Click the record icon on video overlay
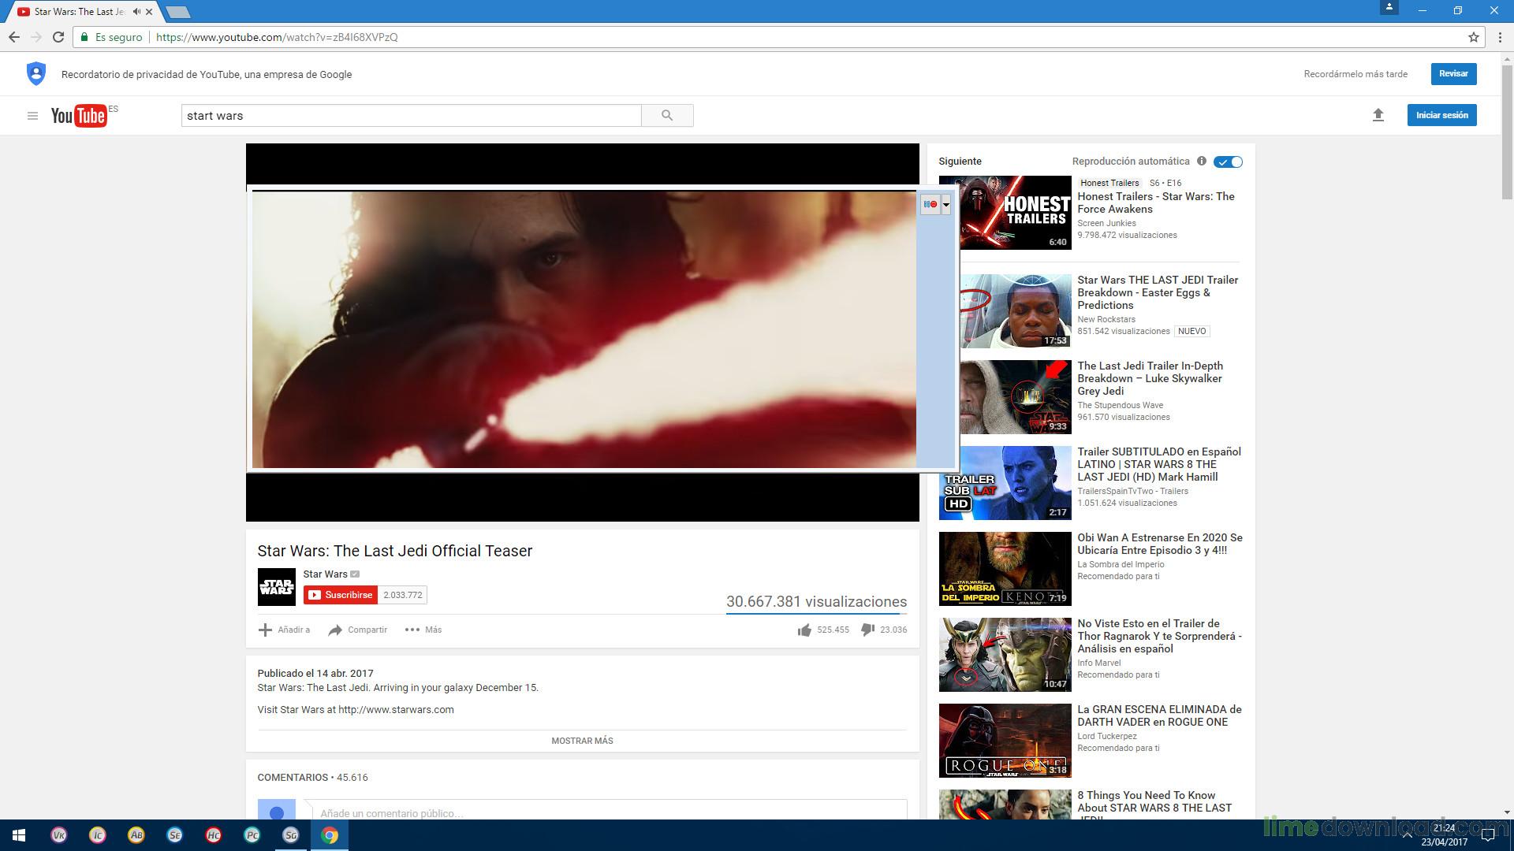Image resolution: width=1514 pixels, height=851 pixels. point(930,204)
